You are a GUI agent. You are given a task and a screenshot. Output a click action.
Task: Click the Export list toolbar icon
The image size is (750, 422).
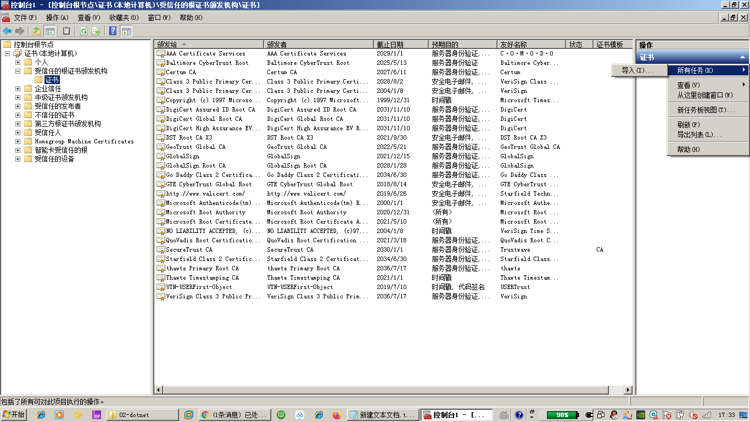(x=97, y=31)
